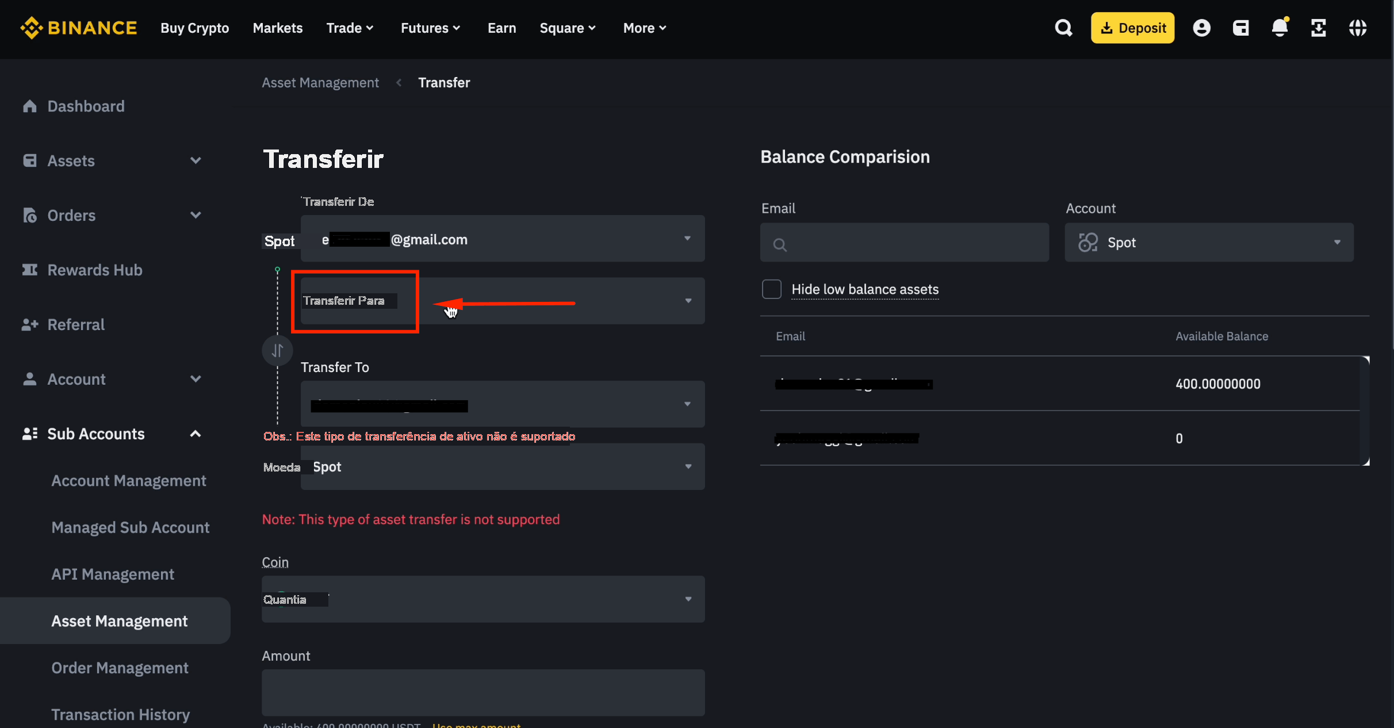Viewport: 1394px width, 728px height.
Task: Open the Coin dropdown
Action: pyautogui.click(x=483, y=599)
